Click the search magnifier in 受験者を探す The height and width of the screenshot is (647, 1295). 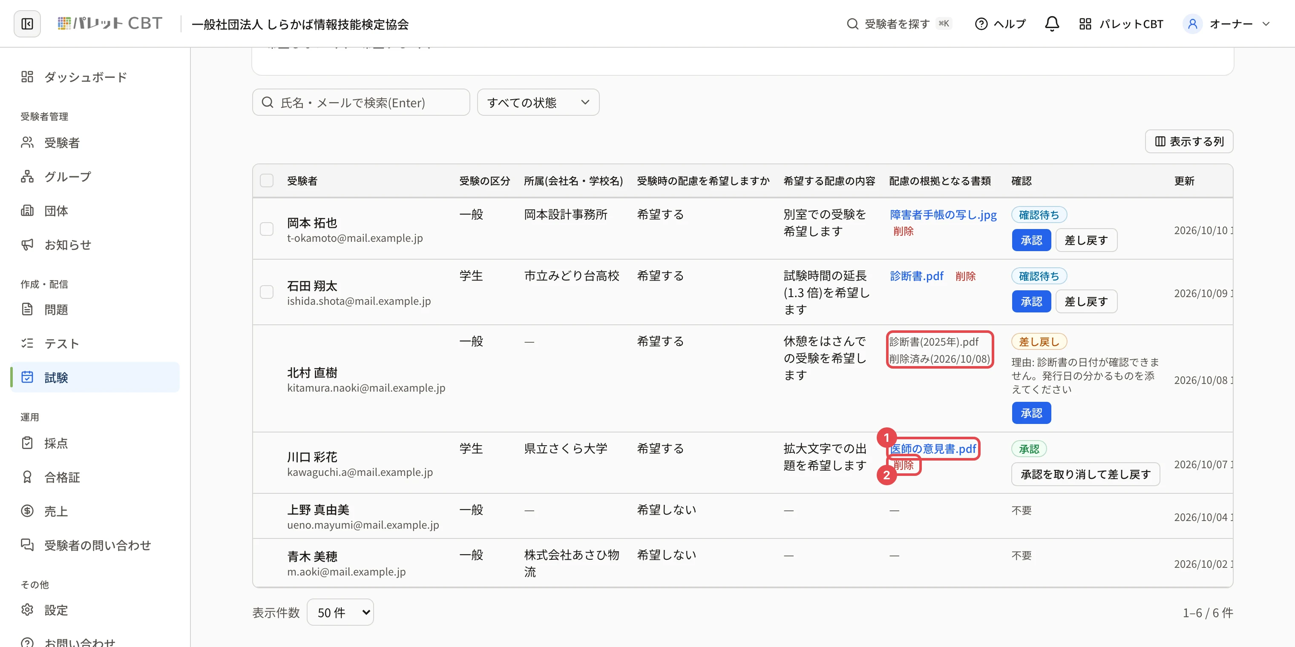point(852,23)
